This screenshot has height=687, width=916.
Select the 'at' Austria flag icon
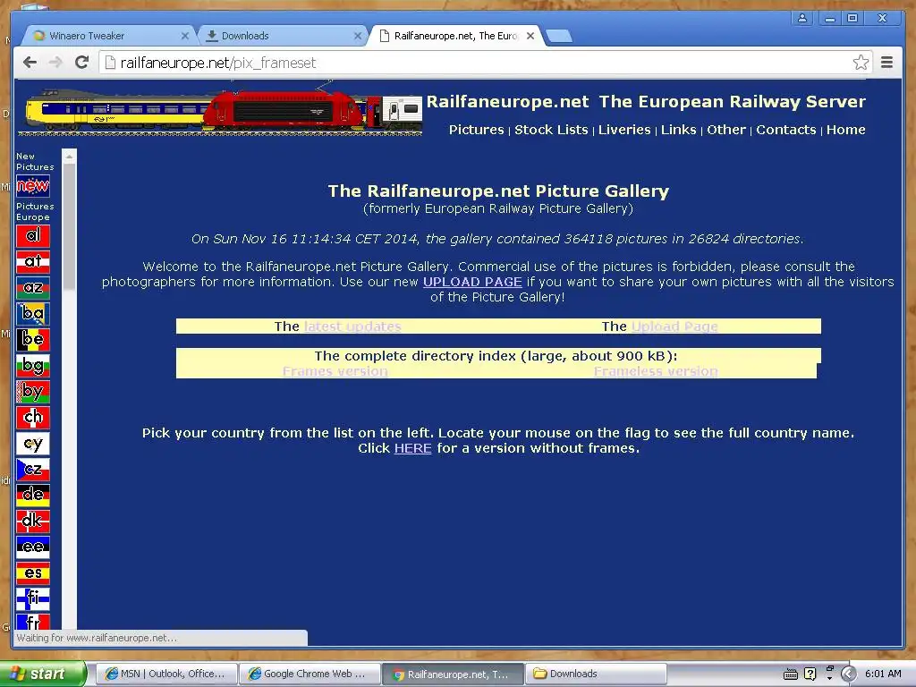pyautogui.click(x=33, y=262)
